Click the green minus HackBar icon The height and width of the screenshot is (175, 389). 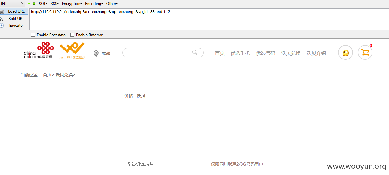[29, 4]
